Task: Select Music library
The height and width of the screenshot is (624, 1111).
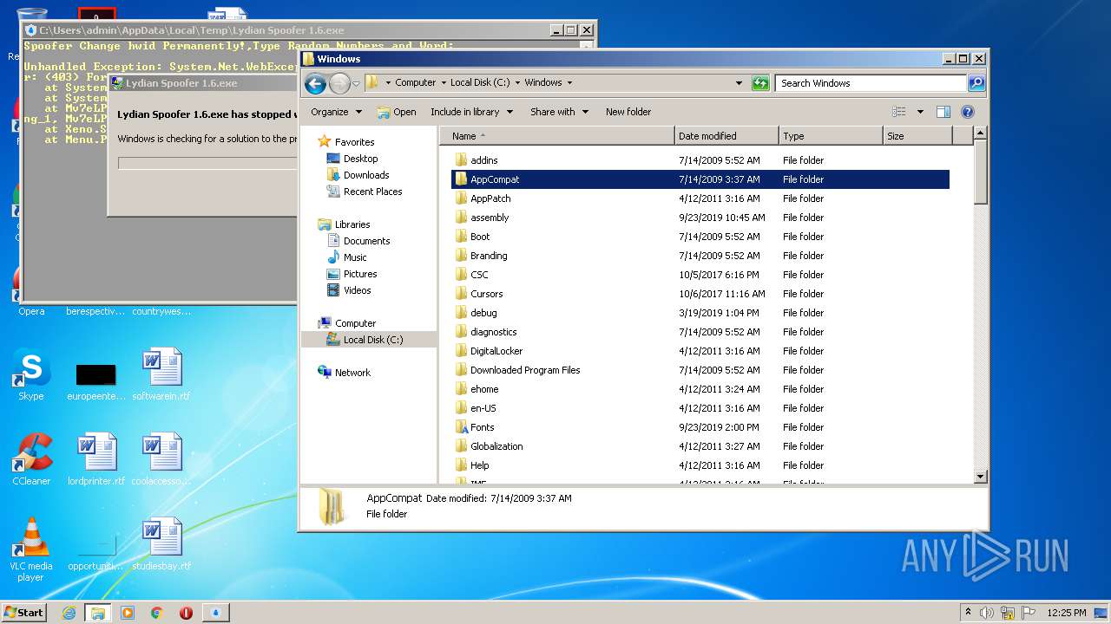Action: pyautogui.click(x=355, y=257)
